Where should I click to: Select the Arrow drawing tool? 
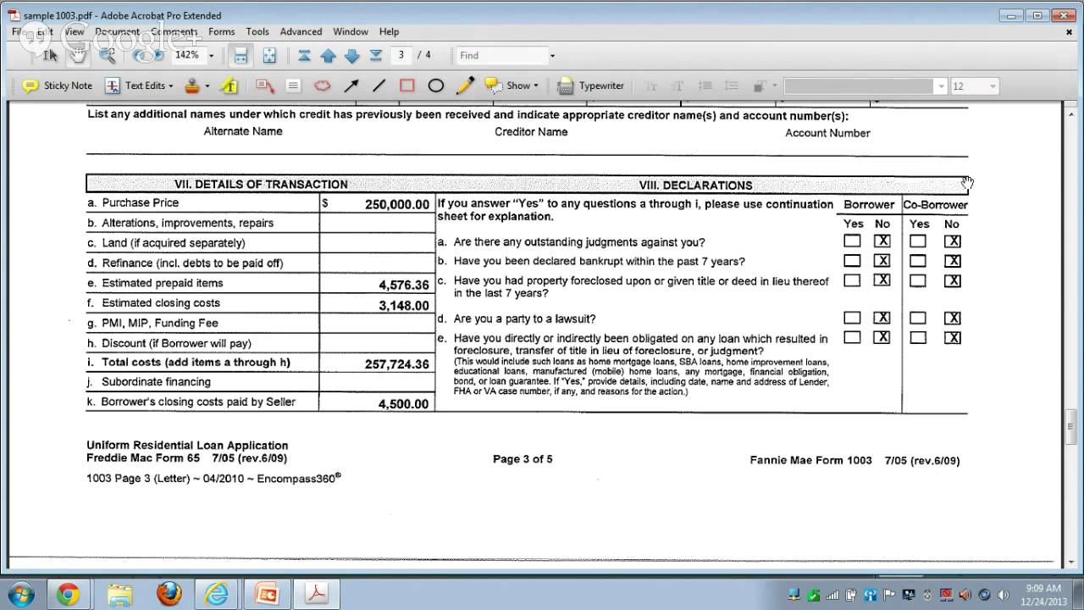351,86
